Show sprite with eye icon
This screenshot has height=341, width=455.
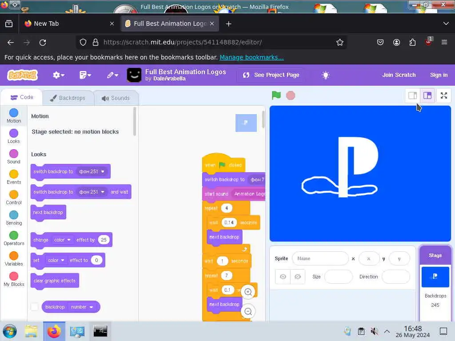[x=283, y=277]
